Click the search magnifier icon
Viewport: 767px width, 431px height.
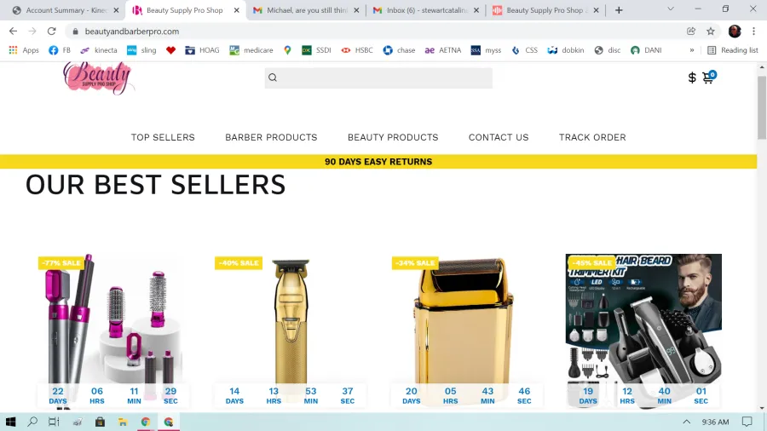coord(273,78)
